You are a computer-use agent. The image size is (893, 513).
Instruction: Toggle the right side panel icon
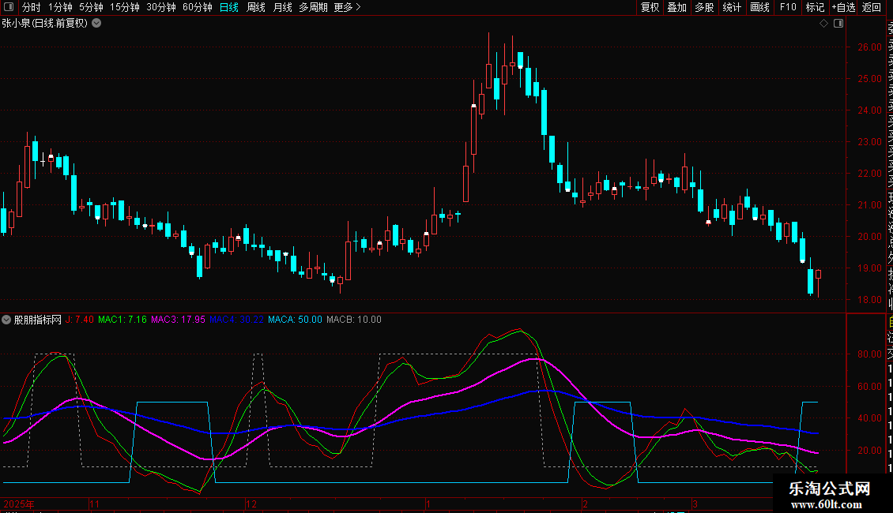tap(838, 24)
